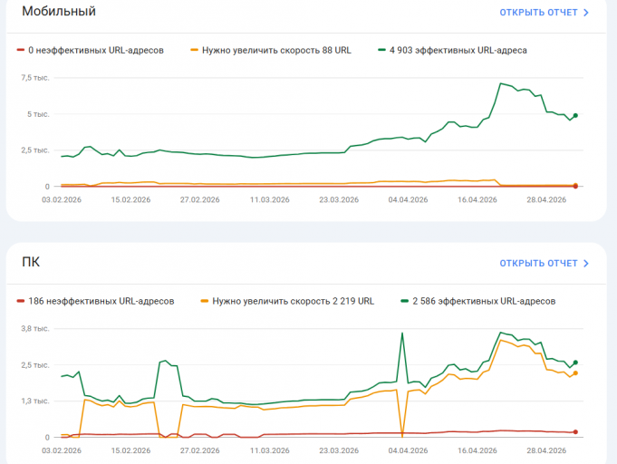Click date 11.03.2026 under Мобильный chart
The height and width of the screenshot is (464, 617).
[x=270, y=200]
